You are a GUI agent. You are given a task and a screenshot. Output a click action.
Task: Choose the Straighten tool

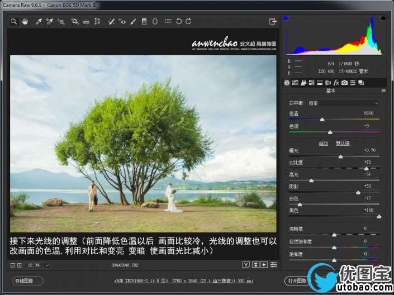pyautogui.click(x=86, y=22)
